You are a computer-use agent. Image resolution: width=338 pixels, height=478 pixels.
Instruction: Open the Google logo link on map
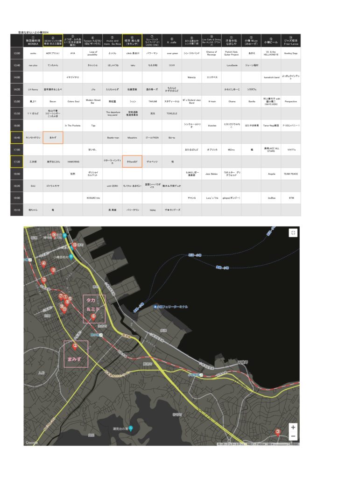pyautogui.click(x=32, y=442)
